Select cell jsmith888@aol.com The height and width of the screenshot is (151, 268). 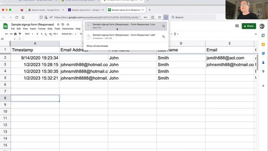pyautogui.click(x=229, y=58)
